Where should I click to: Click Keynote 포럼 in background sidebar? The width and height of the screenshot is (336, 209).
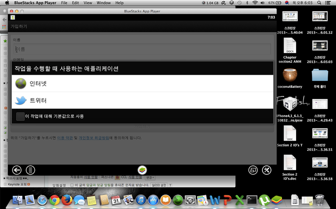point(17,184)
